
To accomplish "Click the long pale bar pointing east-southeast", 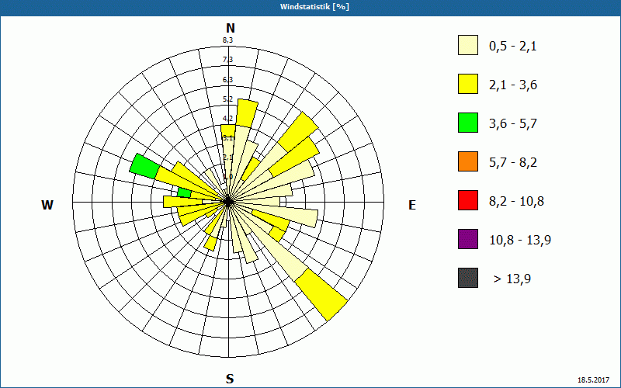I will [x=277, y=212].
